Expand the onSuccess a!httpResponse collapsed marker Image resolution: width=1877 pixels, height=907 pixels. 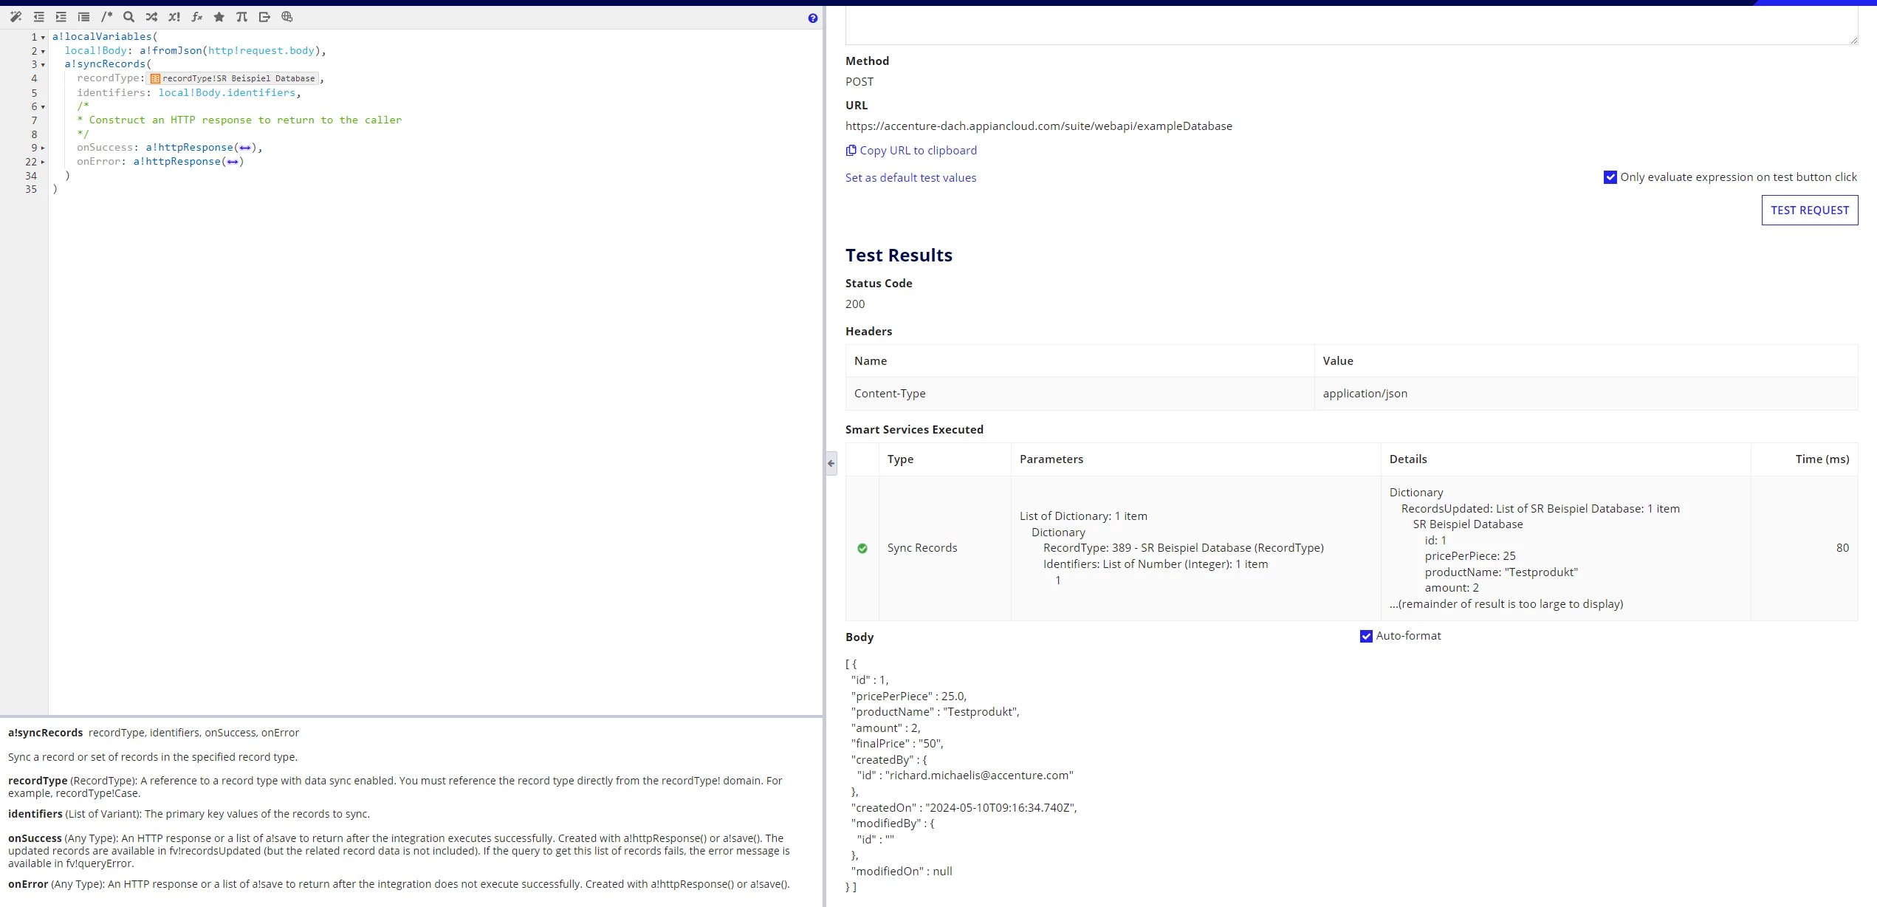[245, 148]
